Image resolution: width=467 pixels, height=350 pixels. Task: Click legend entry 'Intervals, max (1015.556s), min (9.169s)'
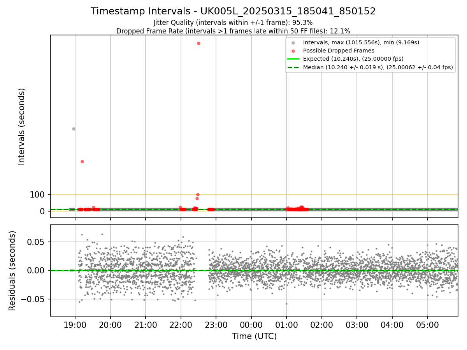(x=361, y=42)
